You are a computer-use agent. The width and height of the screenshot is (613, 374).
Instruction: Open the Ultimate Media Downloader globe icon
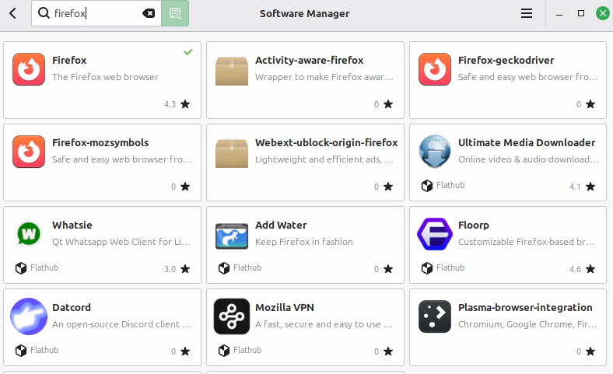point(434,152)
